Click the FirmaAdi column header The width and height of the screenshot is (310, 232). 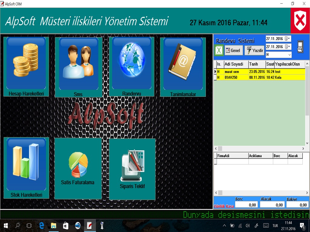[x=232, y=156]
